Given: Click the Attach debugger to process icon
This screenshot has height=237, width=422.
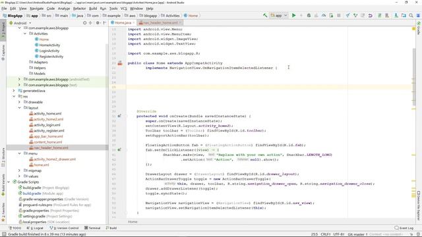Looking at the screenshot, I should [x=331, y=16].
